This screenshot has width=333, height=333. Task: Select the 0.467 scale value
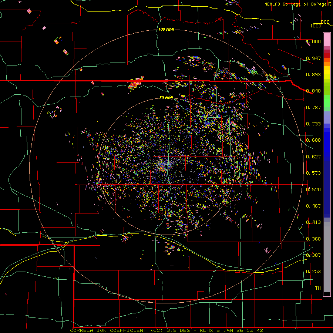[313, 206]
